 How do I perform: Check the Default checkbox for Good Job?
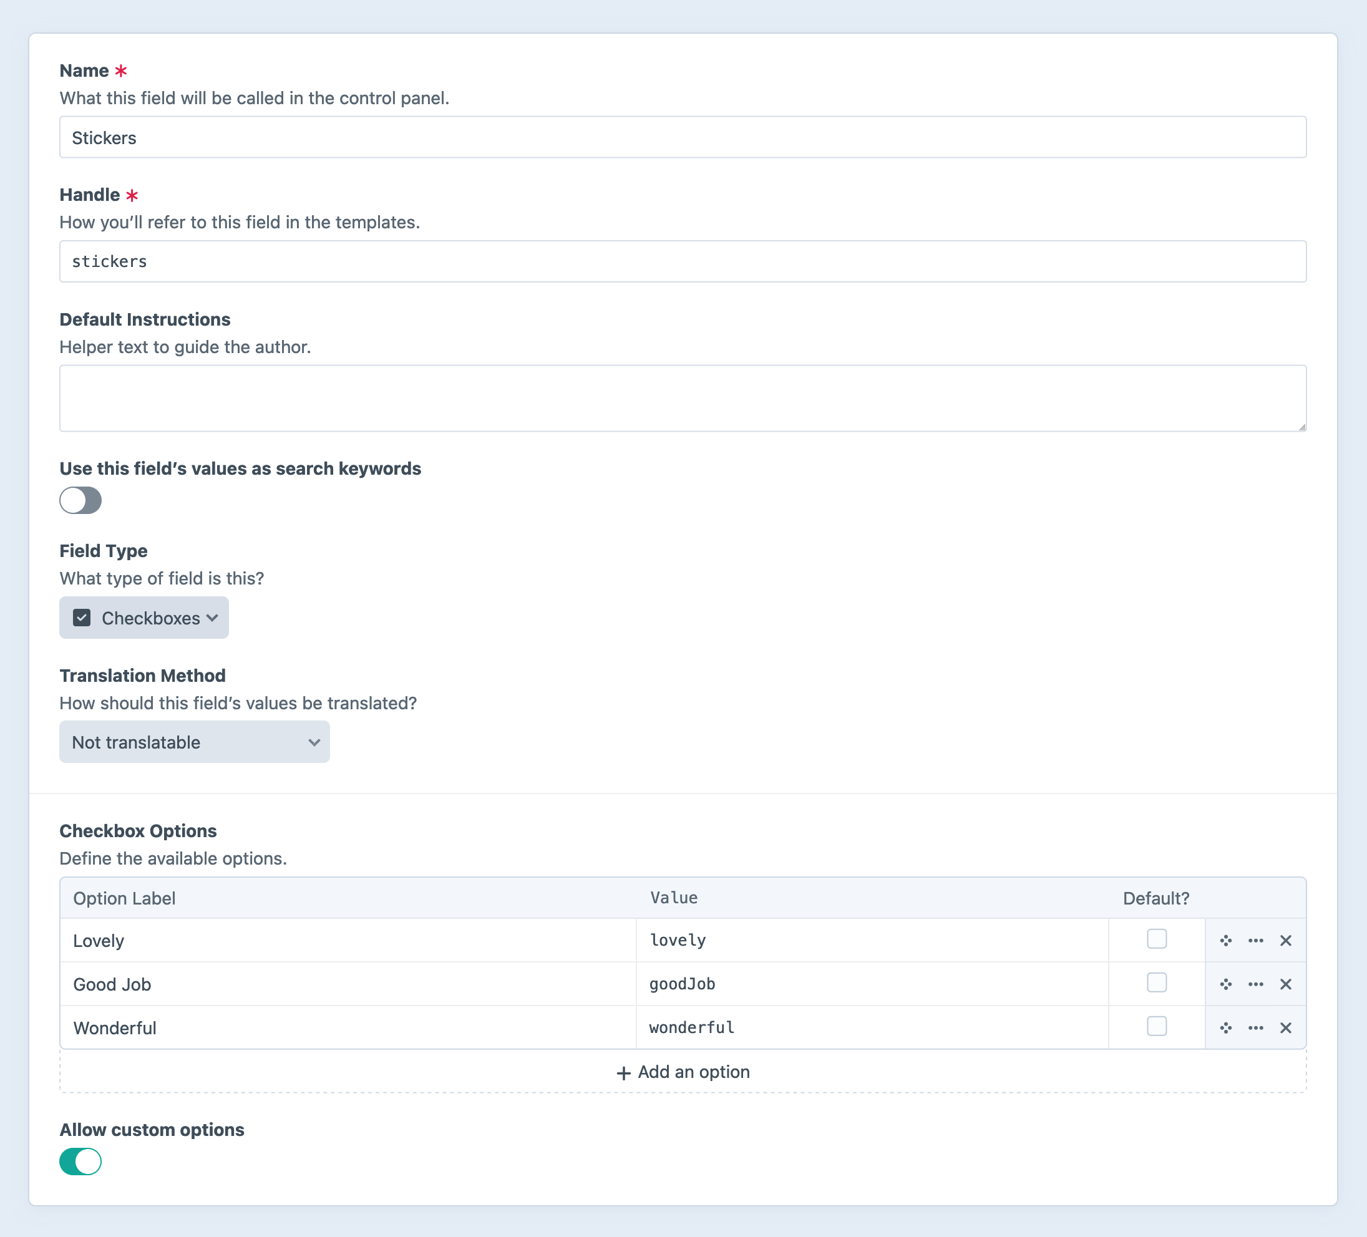1156,983
